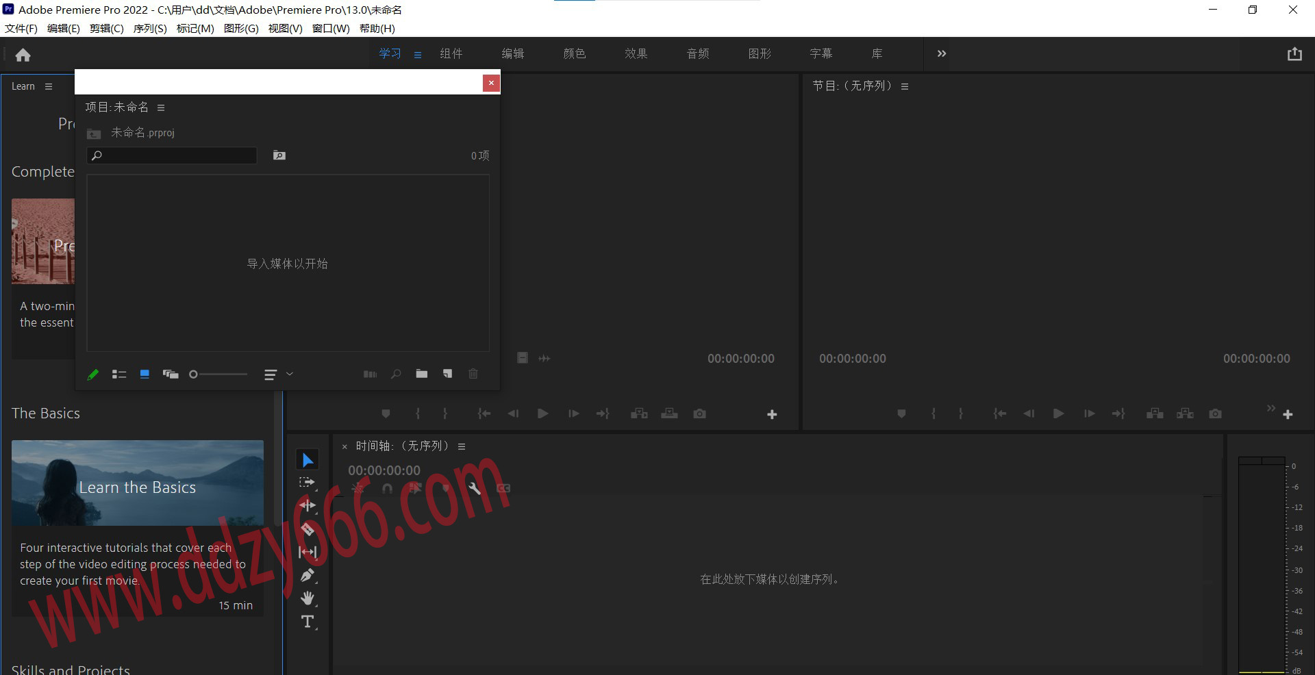Click the trash Clear icon
Viewport: 1315px width, 675px height.
pos(473,374)
